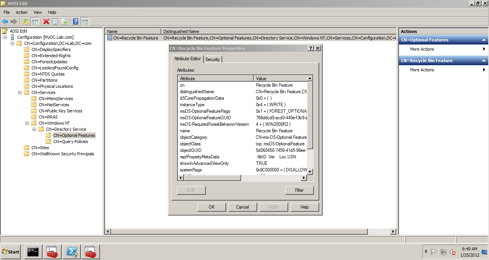Select the Delete (red X) toolbar icon

click(46, 21)
